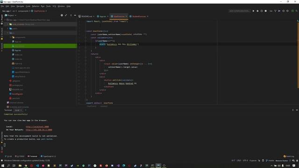Open the Refactor menu
The image size is (299, 168).
click(36, 6)
